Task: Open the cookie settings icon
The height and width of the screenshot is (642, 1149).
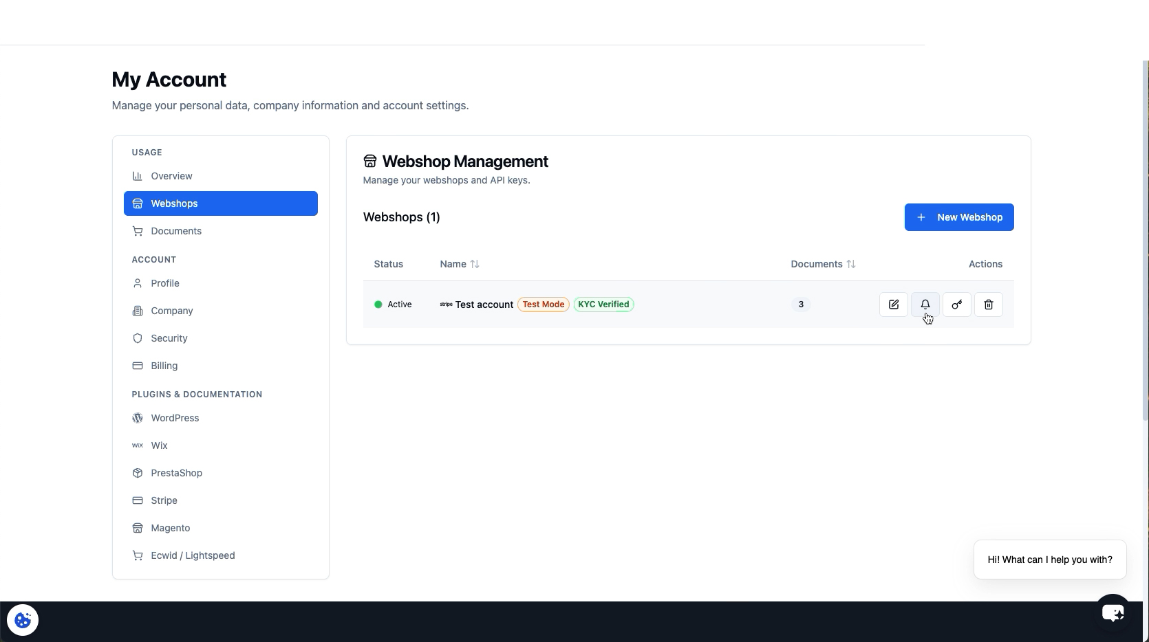Action: tap(23, 620)
